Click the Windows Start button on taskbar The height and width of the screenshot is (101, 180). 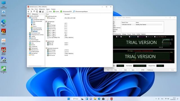tap(69, 99)
